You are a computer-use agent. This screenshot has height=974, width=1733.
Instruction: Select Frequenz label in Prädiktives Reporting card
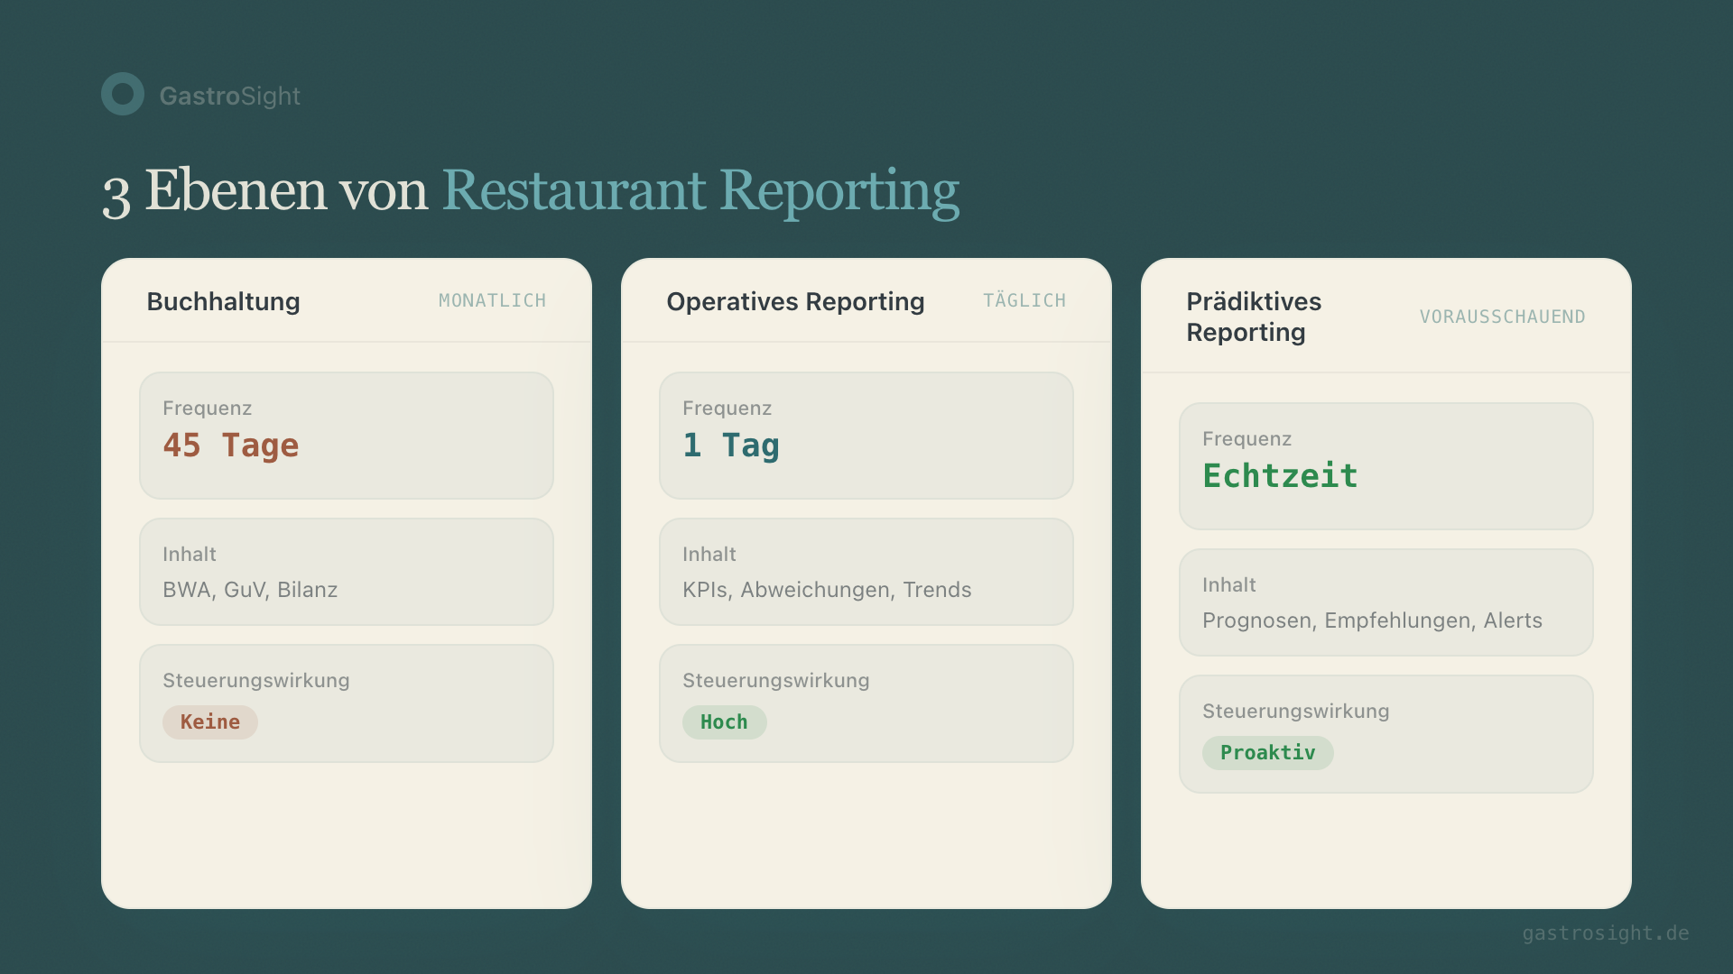click(x=1247, y=438)
